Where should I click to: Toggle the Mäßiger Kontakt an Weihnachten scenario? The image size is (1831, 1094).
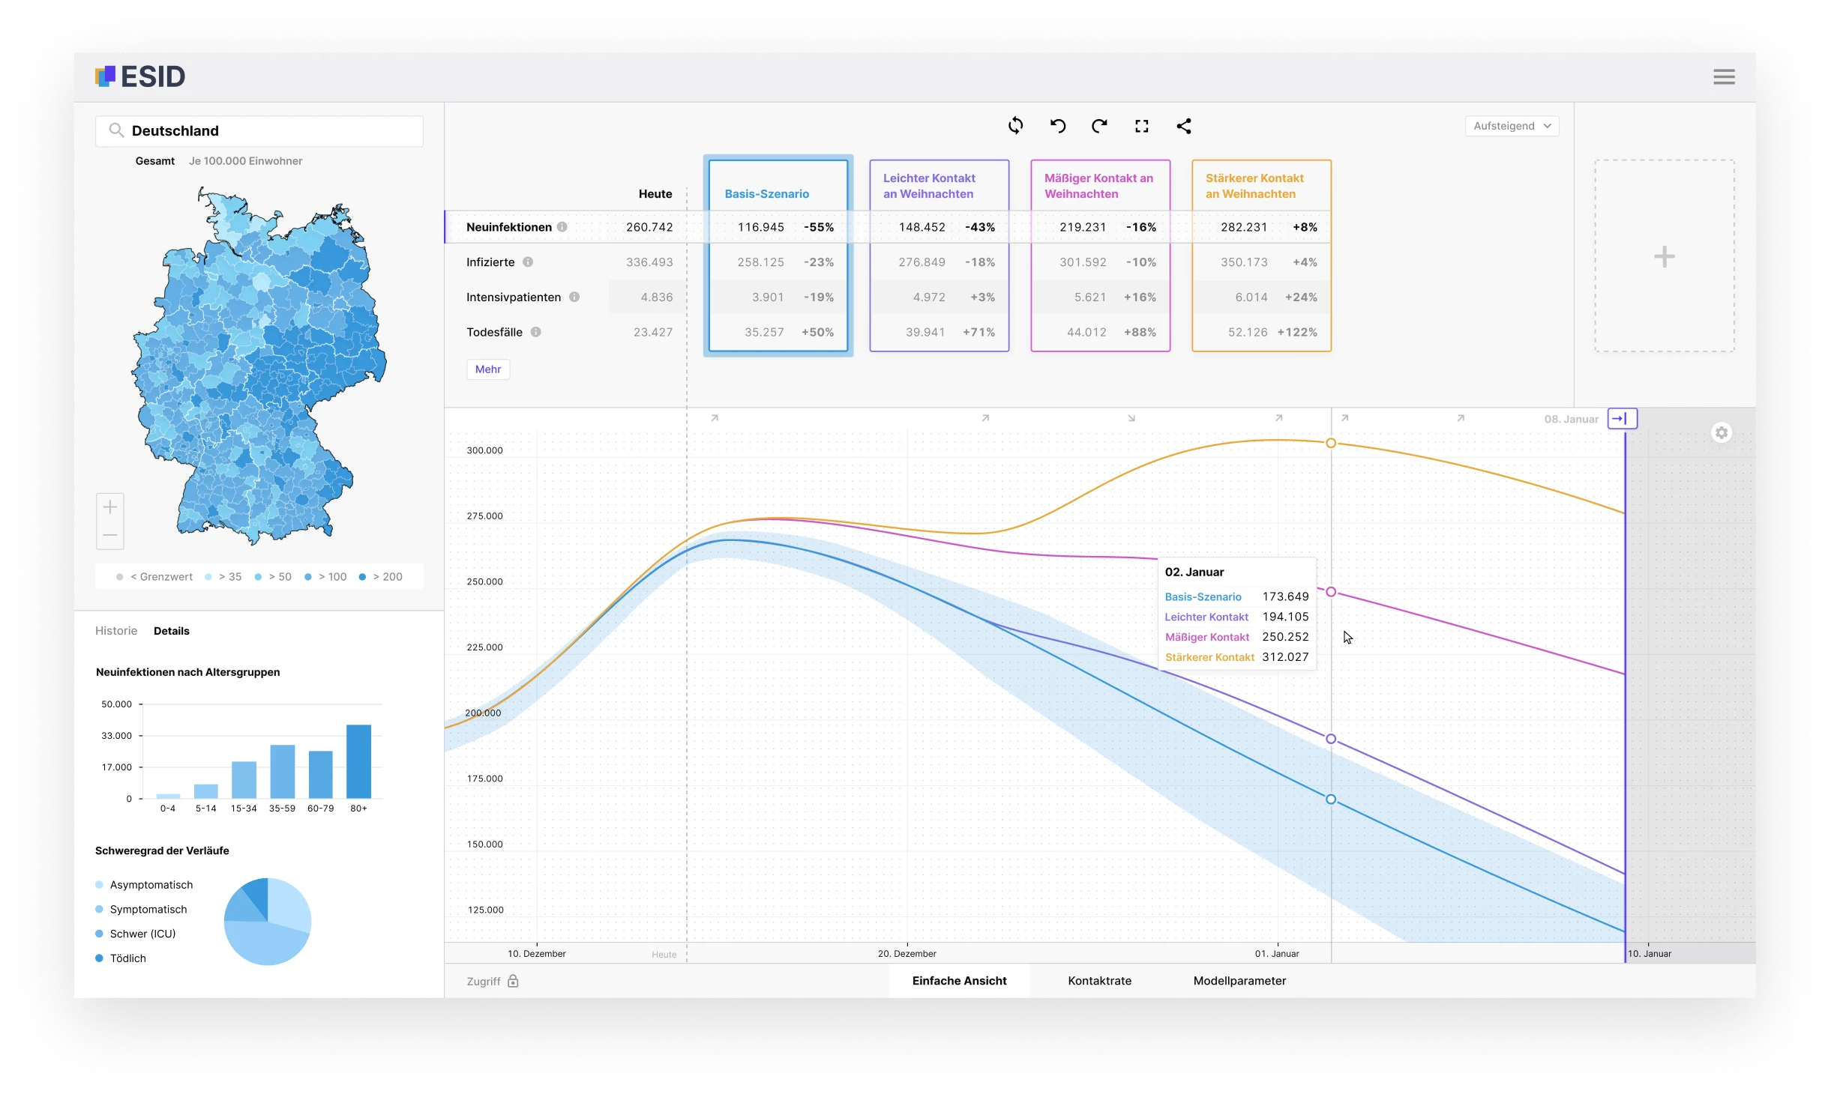pos(1099,185)
